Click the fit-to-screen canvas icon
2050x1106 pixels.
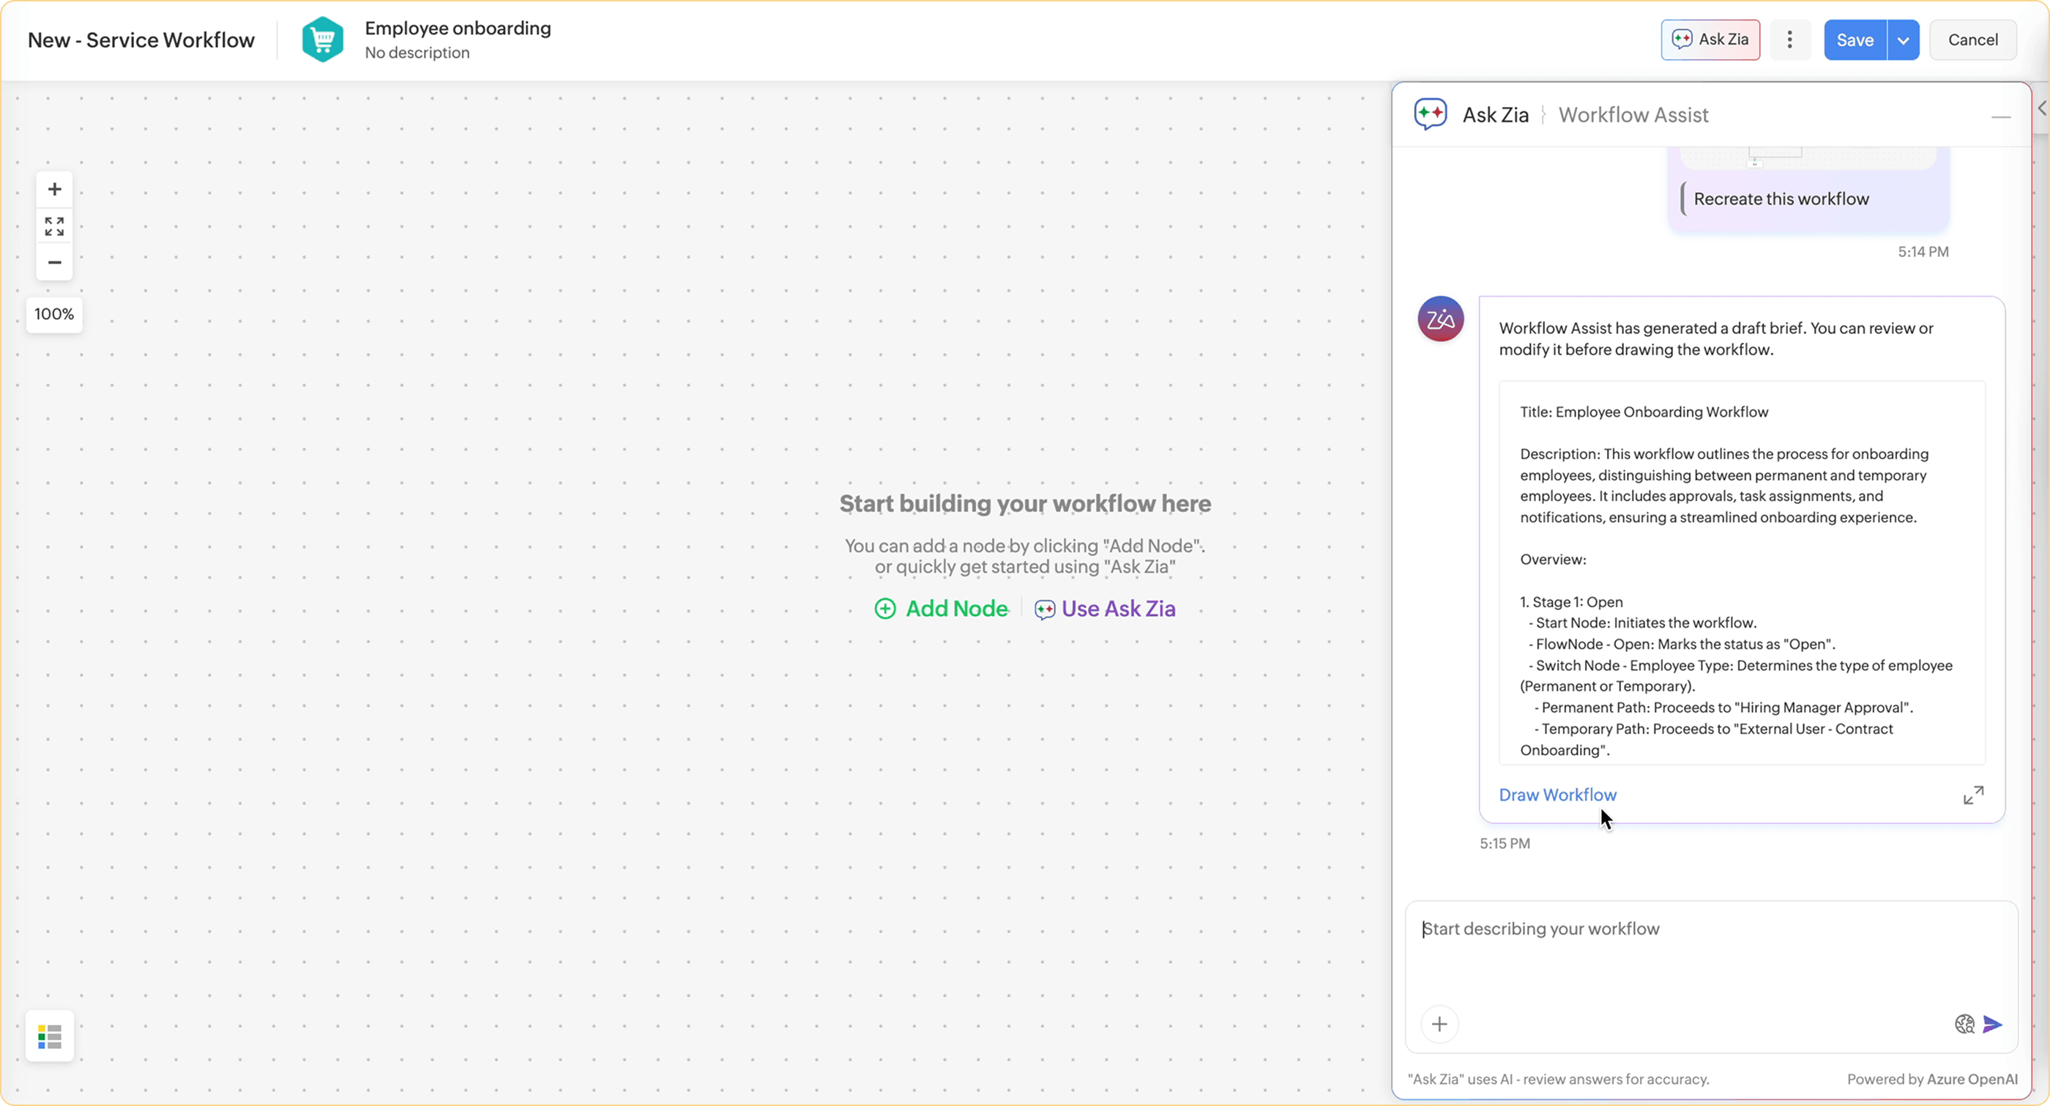point(54,226)
